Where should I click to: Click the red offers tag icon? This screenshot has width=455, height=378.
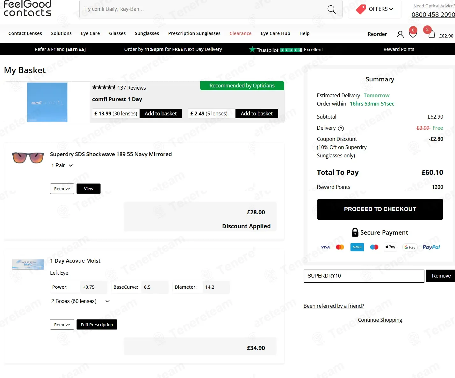click(x=361, y=9)
